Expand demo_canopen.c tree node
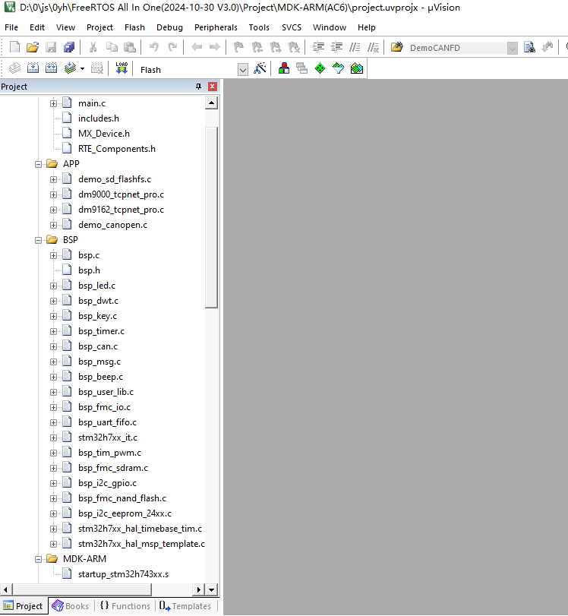This screenshot has height=616, width=568. point(53,225)
